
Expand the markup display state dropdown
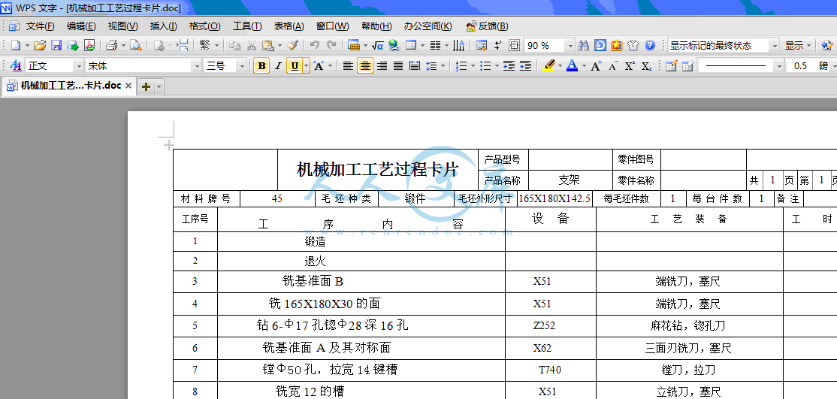(775, 45)
